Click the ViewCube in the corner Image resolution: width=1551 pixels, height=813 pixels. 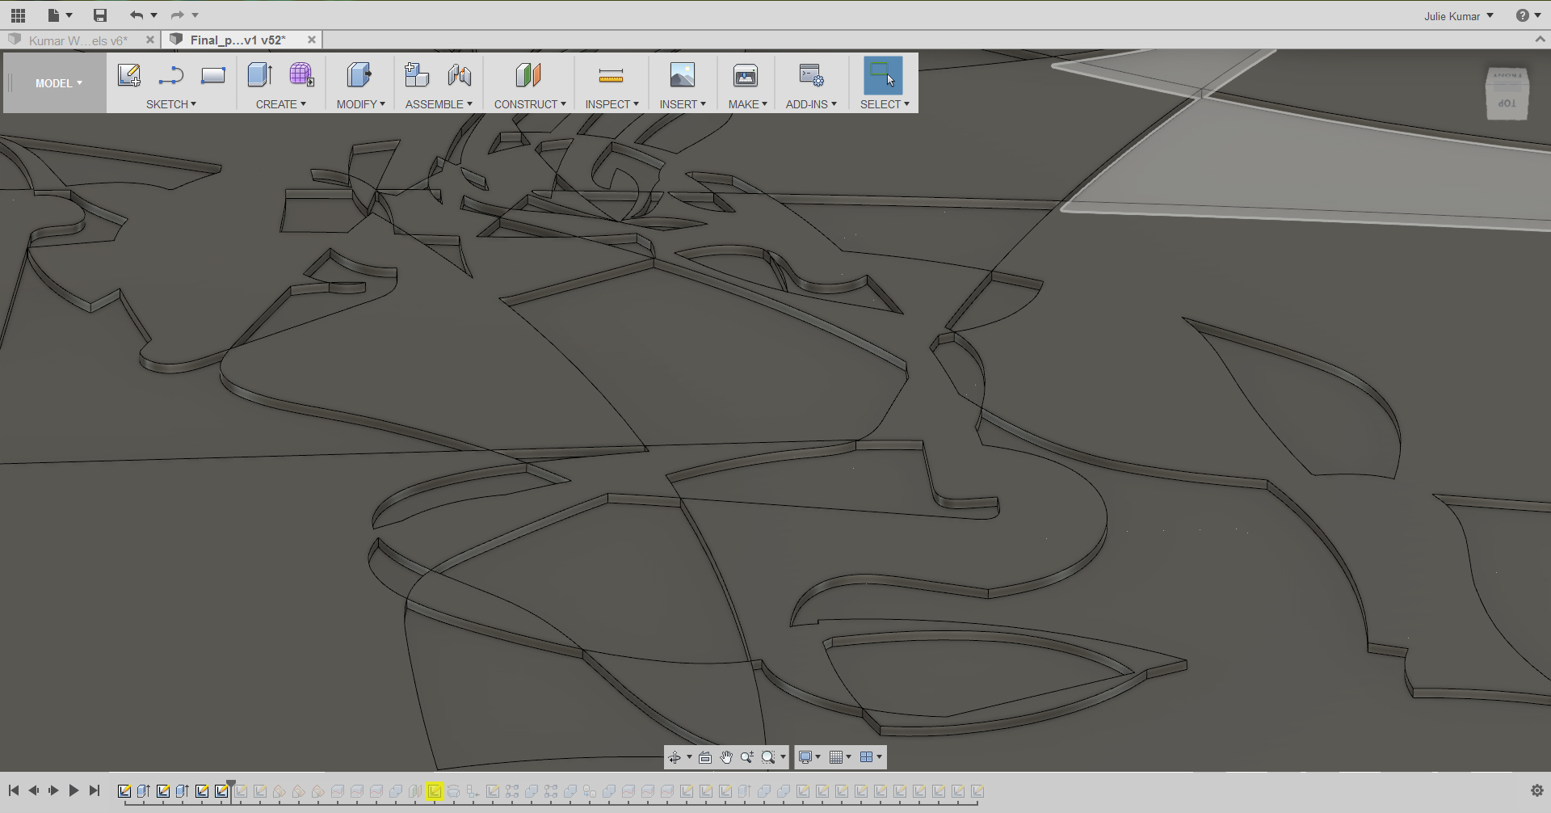click(x=1507, y=95)
